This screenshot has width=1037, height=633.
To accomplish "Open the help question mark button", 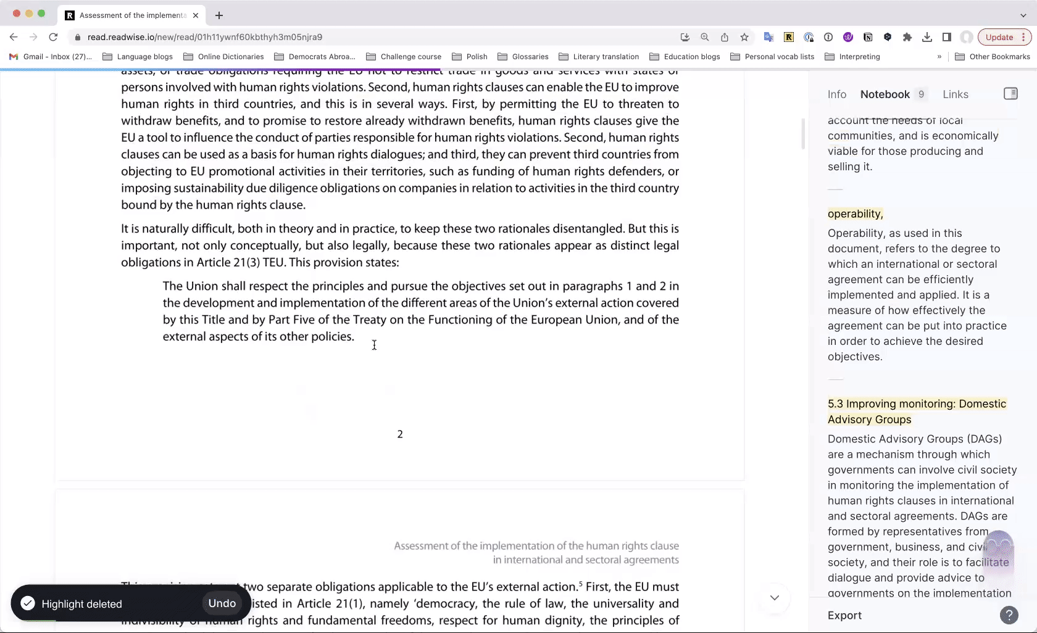I will point(1009,615).
